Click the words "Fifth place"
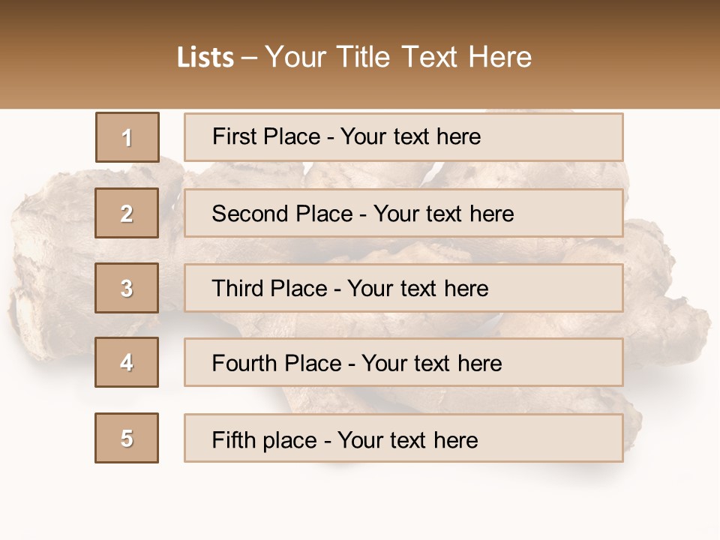This screenshot has height=540, width=720. coord(263,439)
